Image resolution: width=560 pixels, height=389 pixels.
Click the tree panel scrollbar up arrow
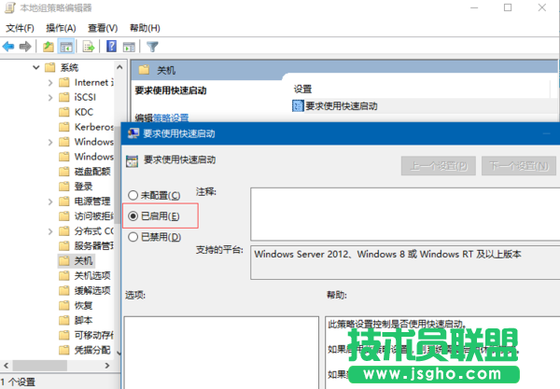[121, 66]
